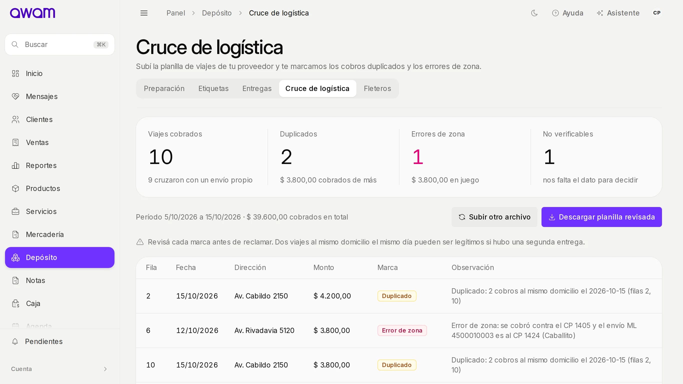
Task: Select Cruce de logística tab
Action: click(317, 88)
